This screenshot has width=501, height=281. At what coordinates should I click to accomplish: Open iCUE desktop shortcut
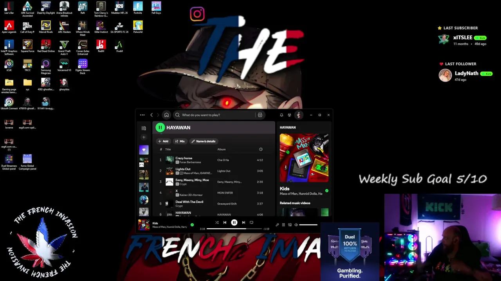pos(9,65)
